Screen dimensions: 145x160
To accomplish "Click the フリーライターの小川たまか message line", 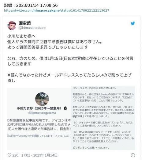I will [95, 88].
